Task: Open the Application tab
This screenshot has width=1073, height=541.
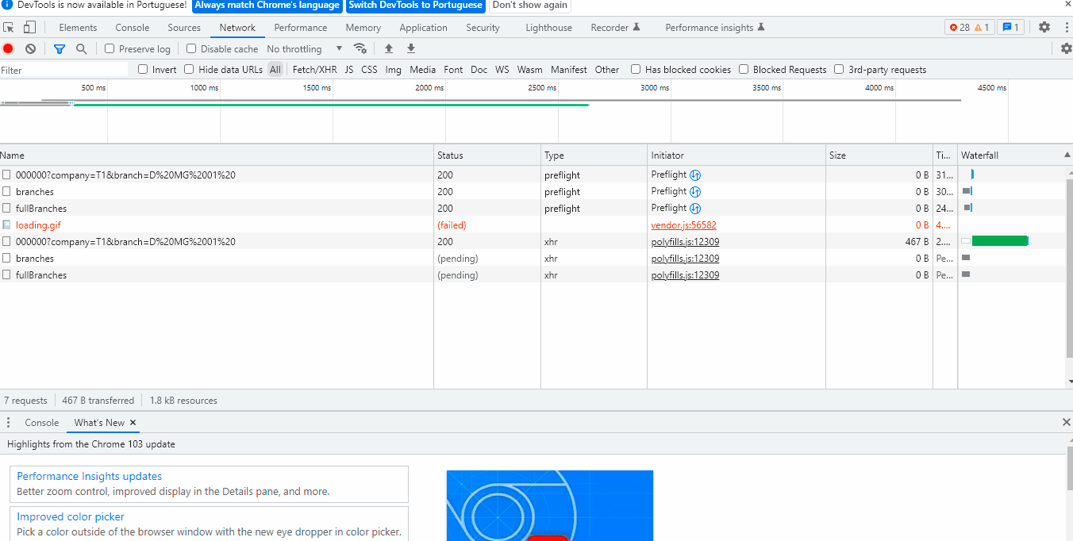Action: point(423,28)
